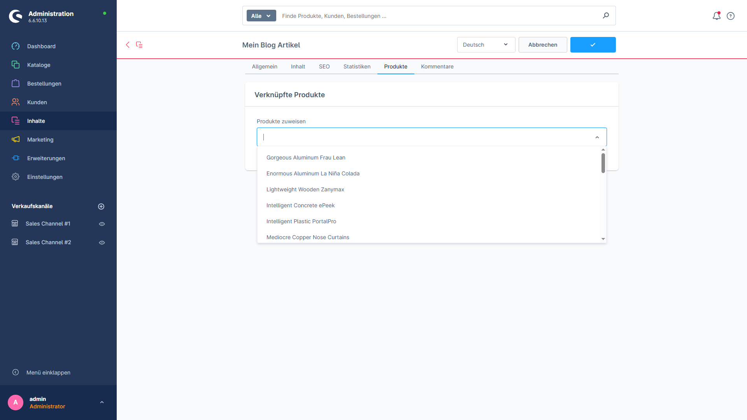
Task: Select Mediocre Copper Nose Curtains option
Action: click(x=429, y=236)
